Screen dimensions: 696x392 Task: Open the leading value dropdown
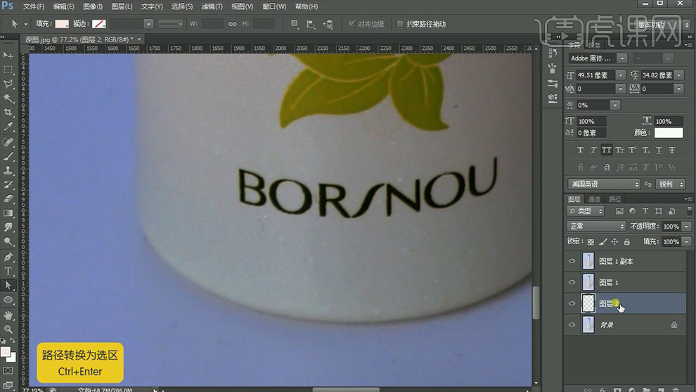tap(679, 75)
